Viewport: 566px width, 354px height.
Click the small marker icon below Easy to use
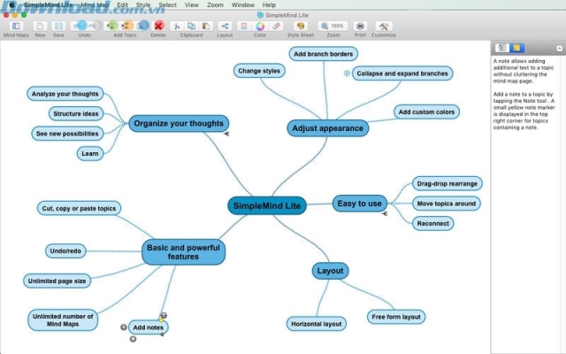click(385, 214)
